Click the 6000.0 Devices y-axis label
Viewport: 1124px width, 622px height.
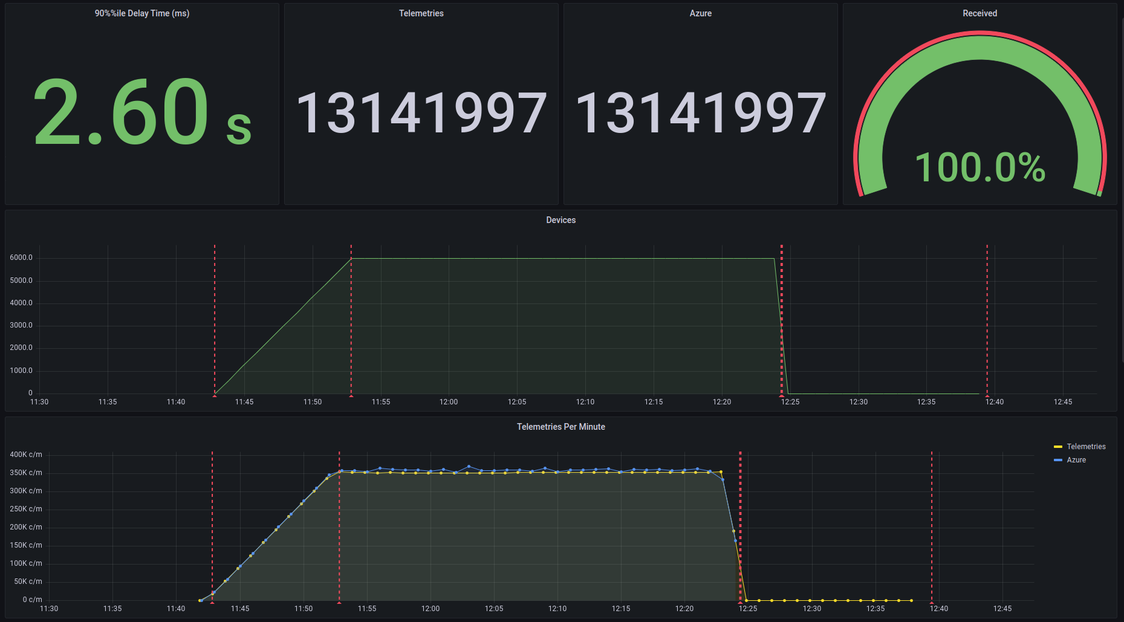click(21, 258)
